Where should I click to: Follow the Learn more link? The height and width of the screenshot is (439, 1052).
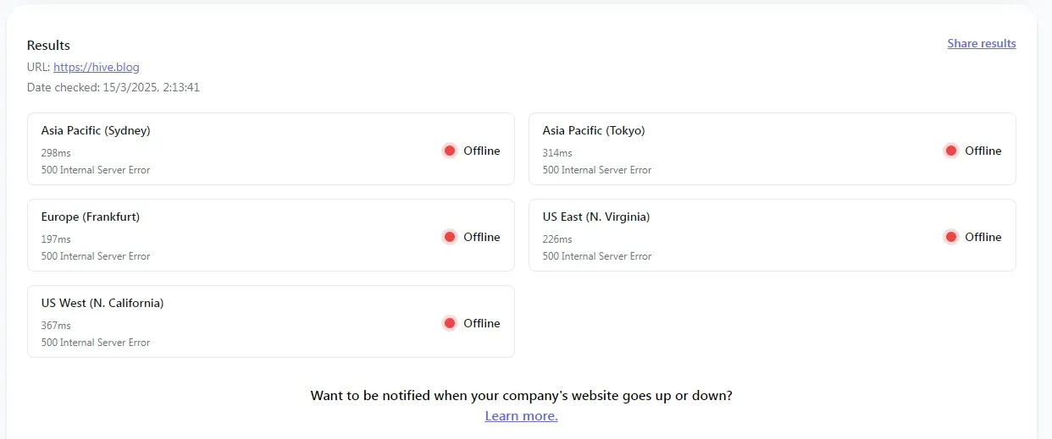pos(522,416)
